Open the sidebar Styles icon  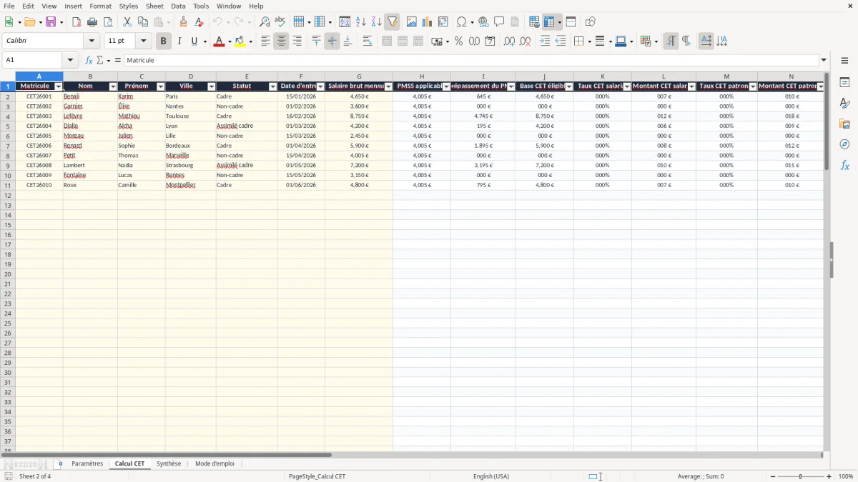tap(844, 103)
